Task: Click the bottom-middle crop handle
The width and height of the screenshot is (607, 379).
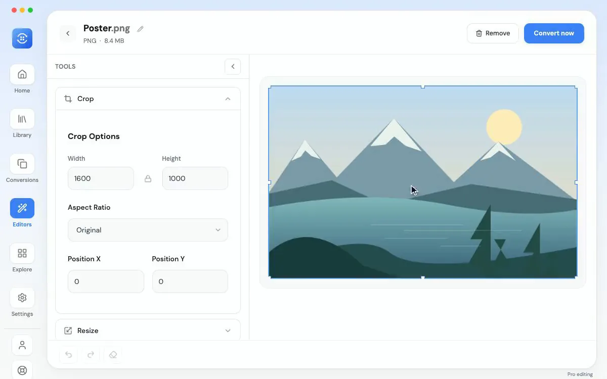Action: pyautogui.click(x=423, y=277)
